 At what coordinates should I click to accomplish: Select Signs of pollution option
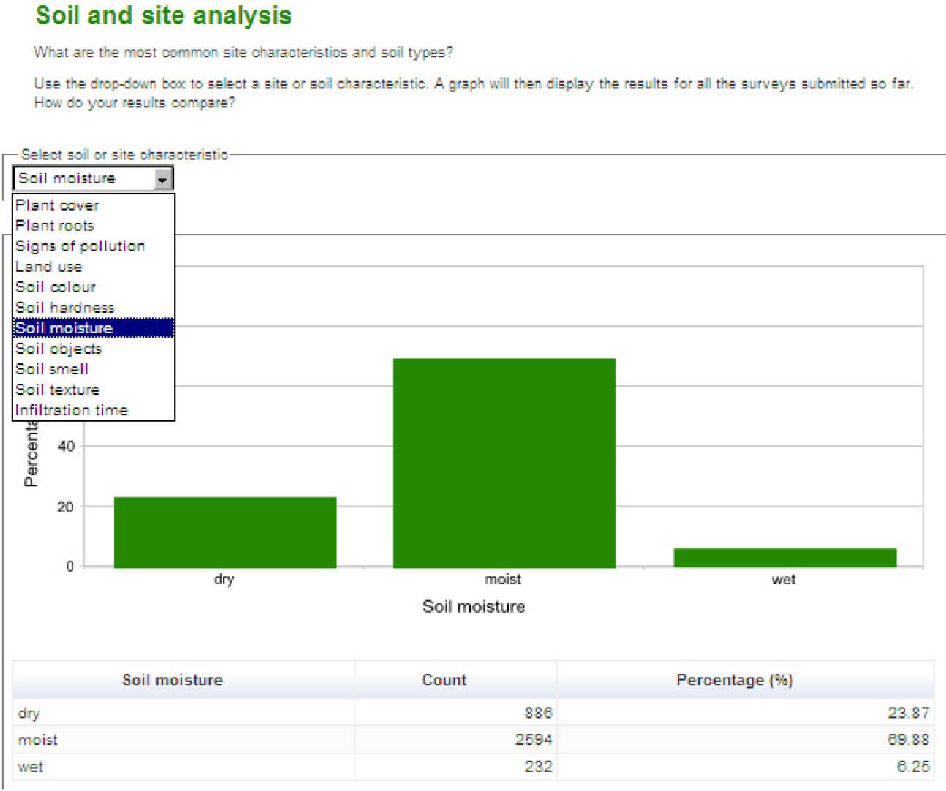(80, 246)
